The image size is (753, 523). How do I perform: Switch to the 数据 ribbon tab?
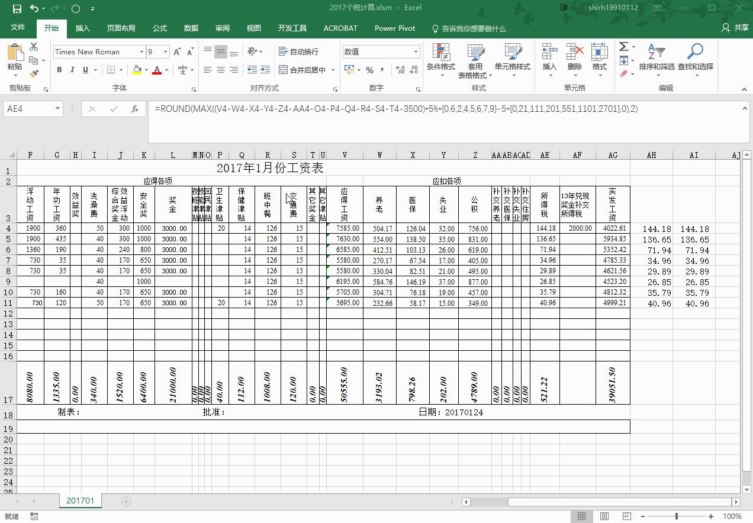[191, 28]
